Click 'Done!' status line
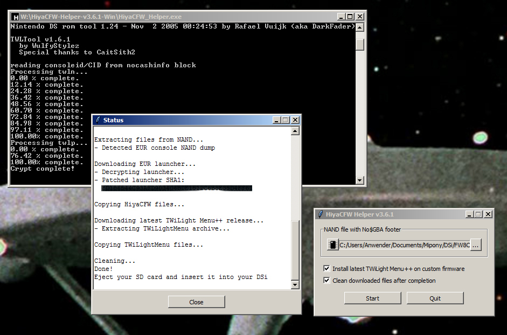The width and height of the screenshot is (507, 335). (103, 269)
